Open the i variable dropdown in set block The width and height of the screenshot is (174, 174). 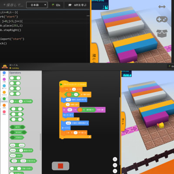coord(67,89)
